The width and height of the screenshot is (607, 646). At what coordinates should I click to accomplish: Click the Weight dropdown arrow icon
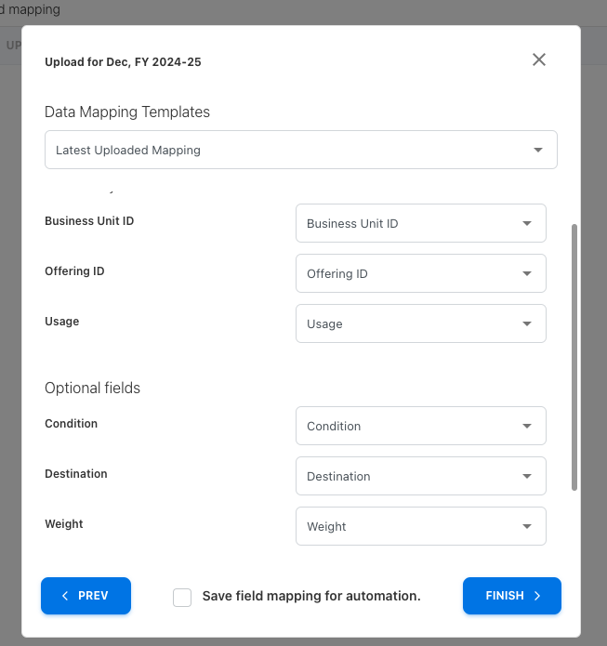527,527
